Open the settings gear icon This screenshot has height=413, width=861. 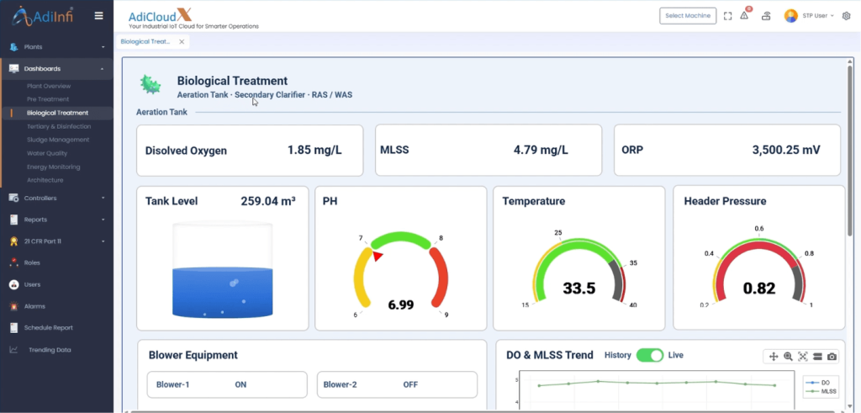click(x=846, y=16)
